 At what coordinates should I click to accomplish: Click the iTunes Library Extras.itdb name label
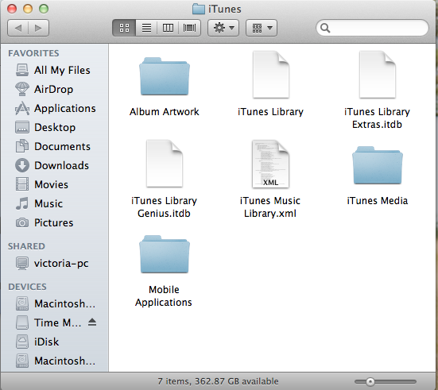click(377, 118)
